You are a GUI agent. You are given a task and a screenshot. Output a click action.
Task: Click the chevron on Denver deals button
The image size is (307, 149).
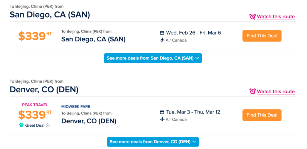pos(194,142)
